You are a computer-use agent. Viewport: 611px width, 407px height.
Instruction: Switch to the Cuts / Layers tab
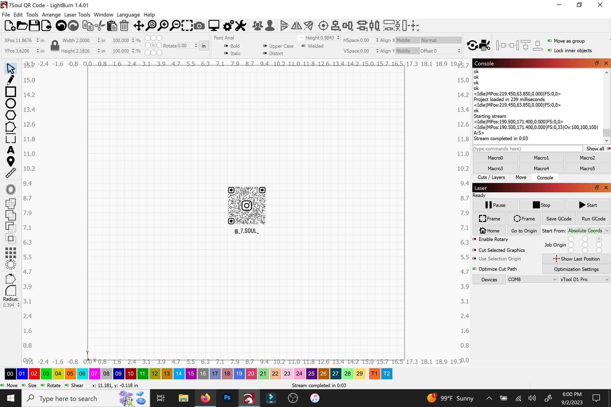(491, 177)
